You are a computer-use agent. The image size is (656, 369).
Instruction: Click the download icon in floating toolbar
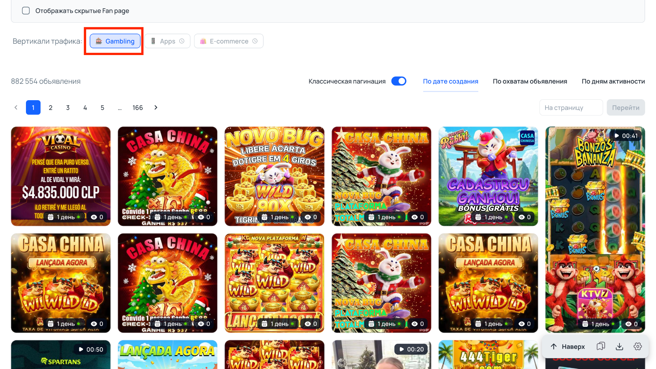point(619,346)
